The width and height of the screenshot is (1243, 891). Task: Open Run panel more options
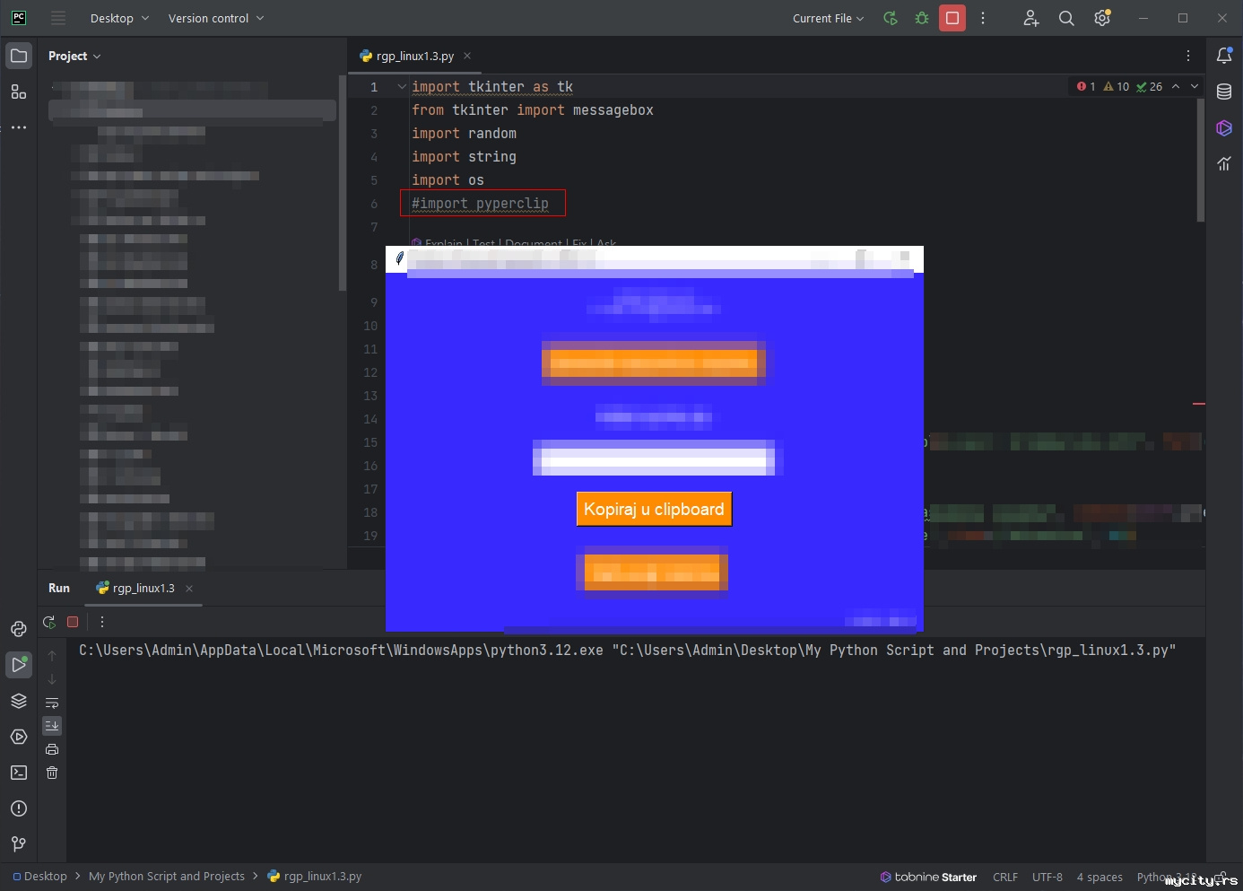click(102, 622)
